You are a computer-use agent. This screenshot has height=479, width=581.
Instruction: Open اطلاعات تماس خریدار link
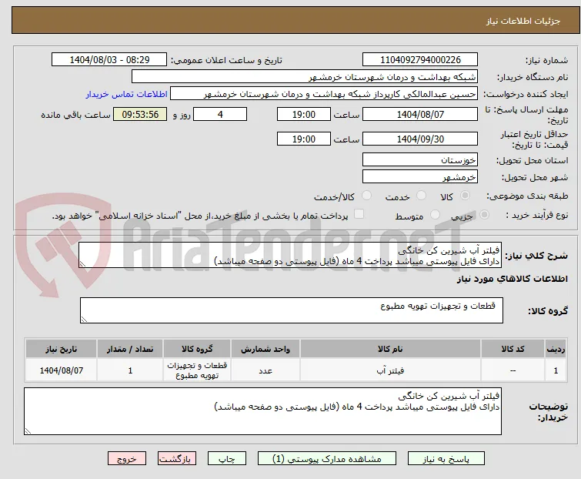point(127,94)
